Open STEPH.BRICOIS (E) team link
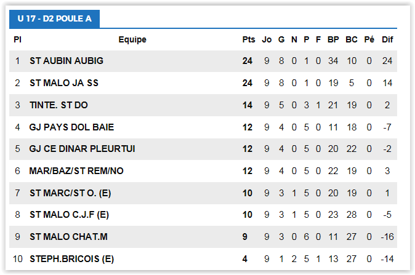Image resolution: width=415 pixels, height=275 pixels. (71, 259)
